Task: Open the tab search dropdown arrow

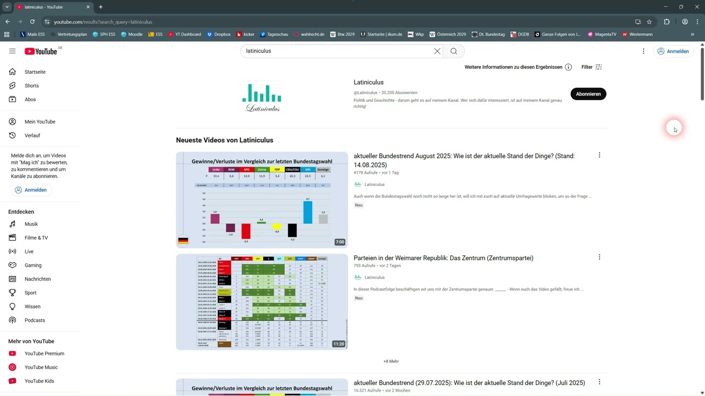Action: [x=7, y=7]
